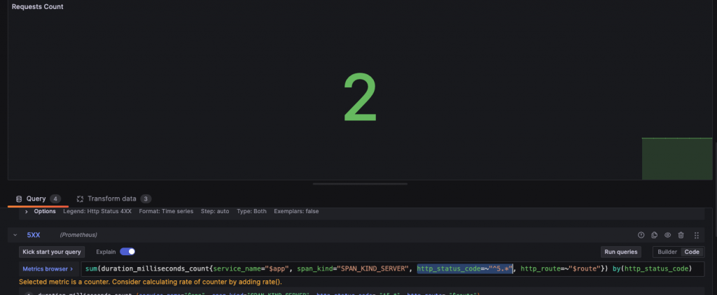Viewport: 717px width, 295px height.
Task: Collapse the 5XX query row
Action: pyautogui.click(x=15, y=235)
